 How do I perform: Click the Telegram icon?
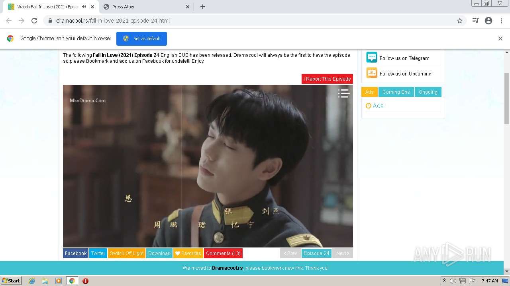click(x=372, y=58)
